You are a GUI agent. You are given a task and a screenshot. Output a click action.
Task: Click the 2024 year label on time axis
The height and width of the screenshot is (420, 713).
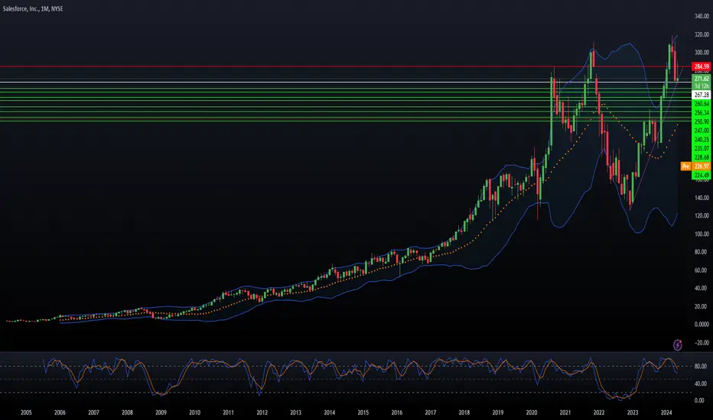click(x=666, y=412)
